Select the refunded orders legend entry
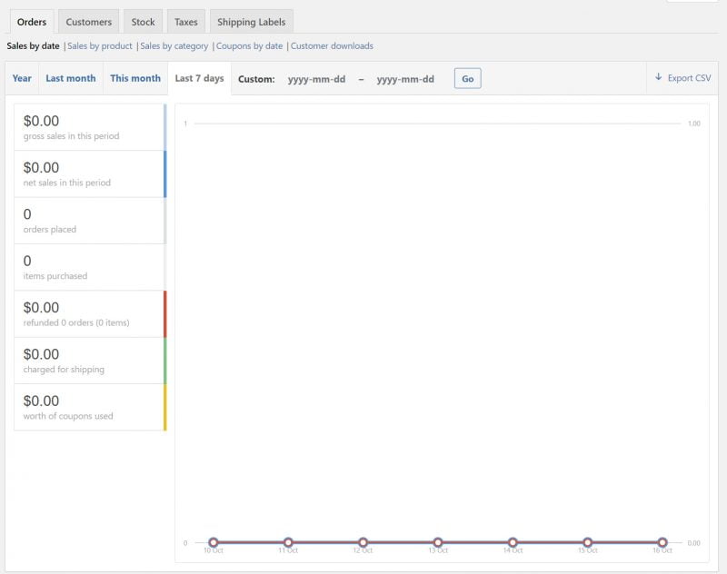Image resolution: width=727 pixels, height=574 pixels. (x=89, y=313)
